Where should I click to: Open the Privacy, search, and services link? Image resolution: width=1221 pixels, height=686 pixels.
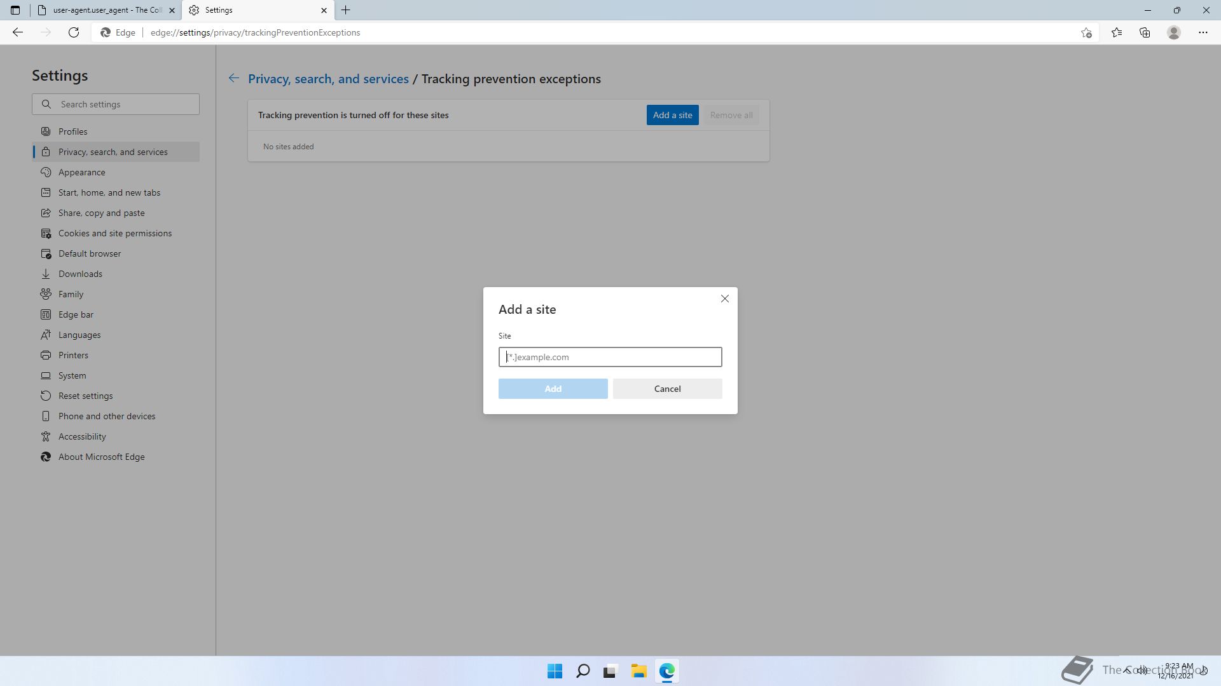(328, 79)
